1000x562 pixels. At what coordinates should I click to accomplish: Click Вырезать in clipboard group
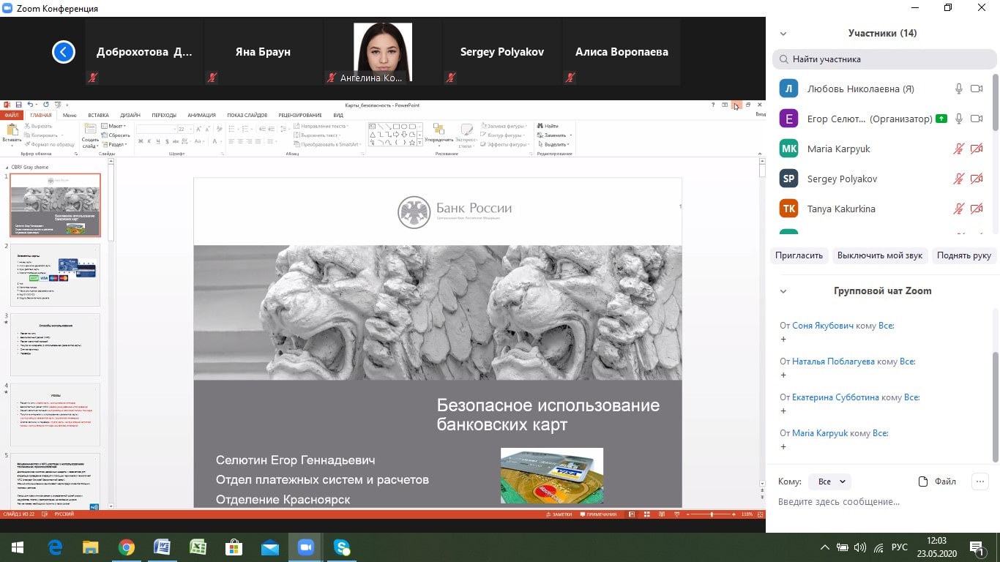click(38, 126)
